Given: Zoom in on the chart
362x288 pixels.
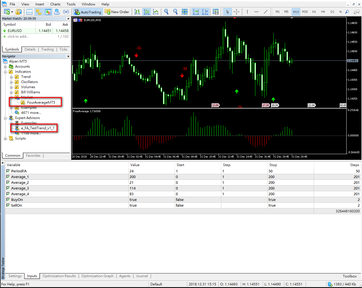Looking at the screenshot, I should click(166, 12).
